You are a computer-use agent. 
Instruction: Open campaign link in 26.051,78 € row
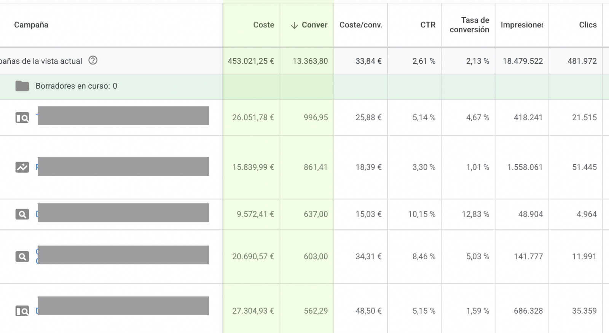123,116
